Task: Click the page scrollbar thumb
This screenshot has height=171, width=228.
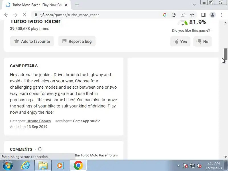Action: click(x=225, y=54)
